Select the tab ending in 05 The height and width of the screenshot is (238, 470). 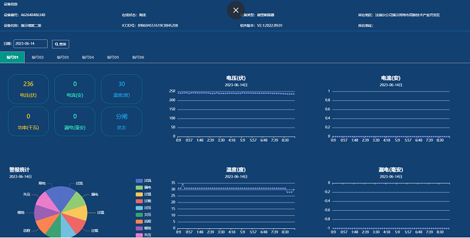113,57
